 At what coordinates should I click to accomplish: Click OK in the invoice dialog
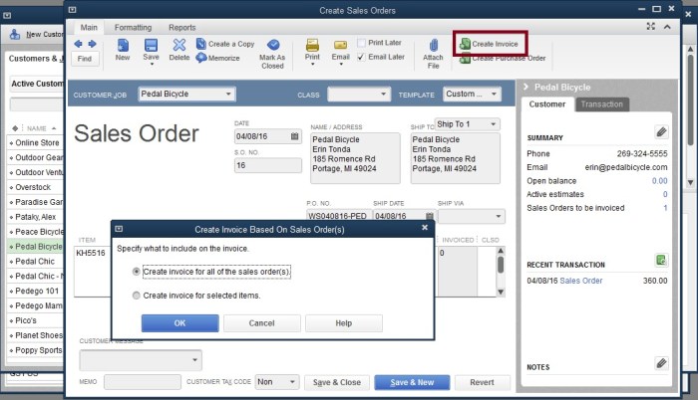point(179,323)
